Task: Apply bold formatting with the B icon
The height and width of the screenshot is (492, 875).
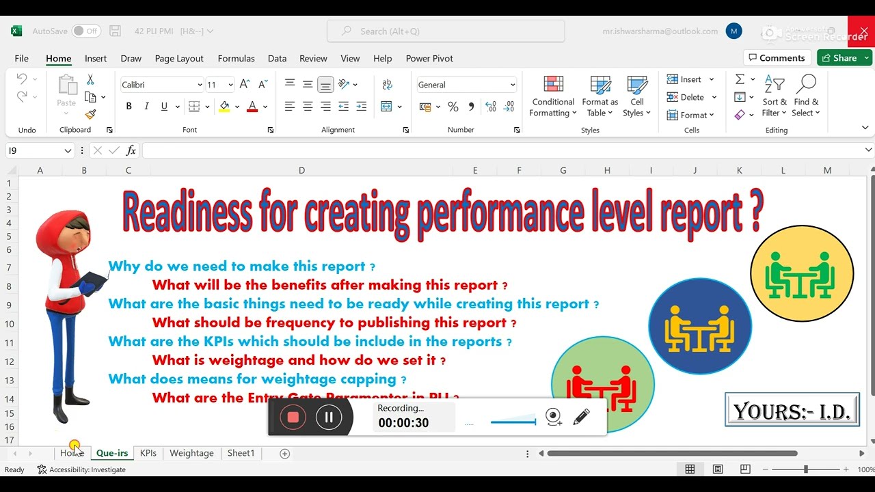Action: pyautogui.click(x=129, y=106)
